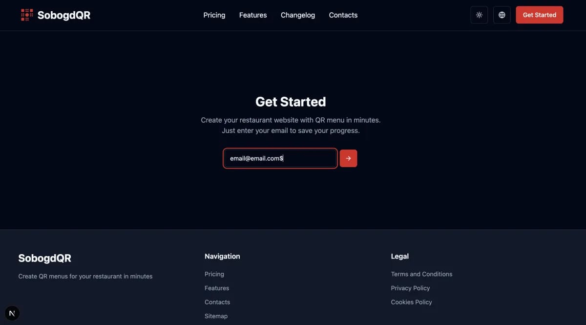The image size is (586, 325).
Task: Open the Pricing menu item
Action: tap(214, 15)
